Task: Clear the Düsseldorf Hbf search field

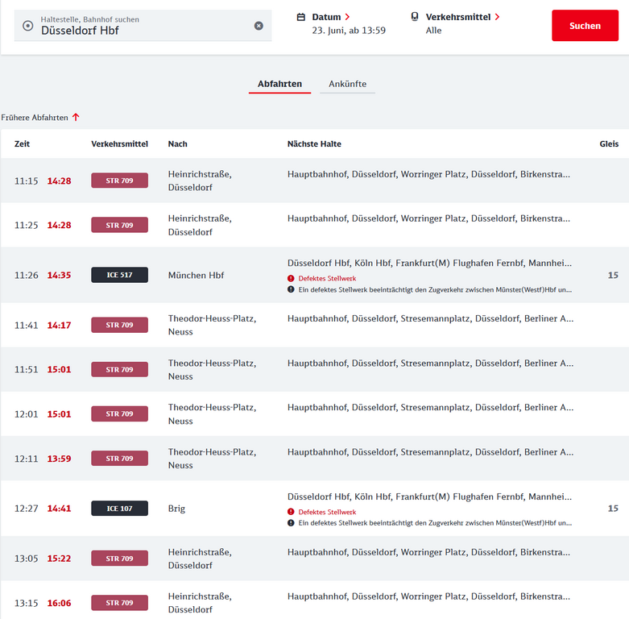Action: pyautogui.click(x=259, y=26)
